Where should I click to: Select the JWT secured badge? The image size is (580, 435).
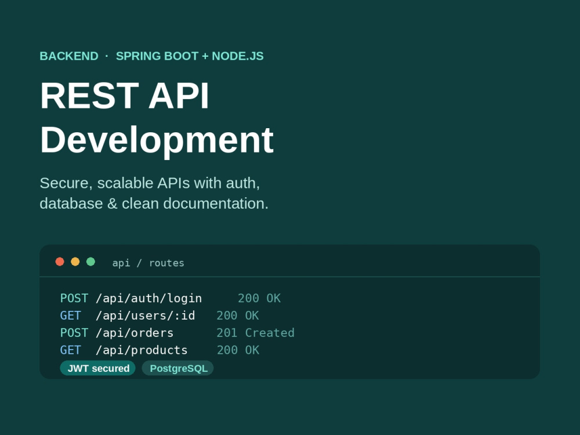coord(98,368)
